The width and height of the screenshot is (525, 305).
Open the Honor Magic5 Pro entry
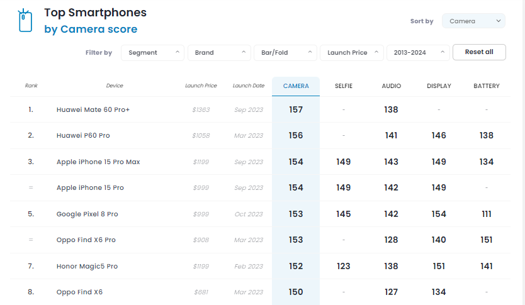[x=87, y=266]
